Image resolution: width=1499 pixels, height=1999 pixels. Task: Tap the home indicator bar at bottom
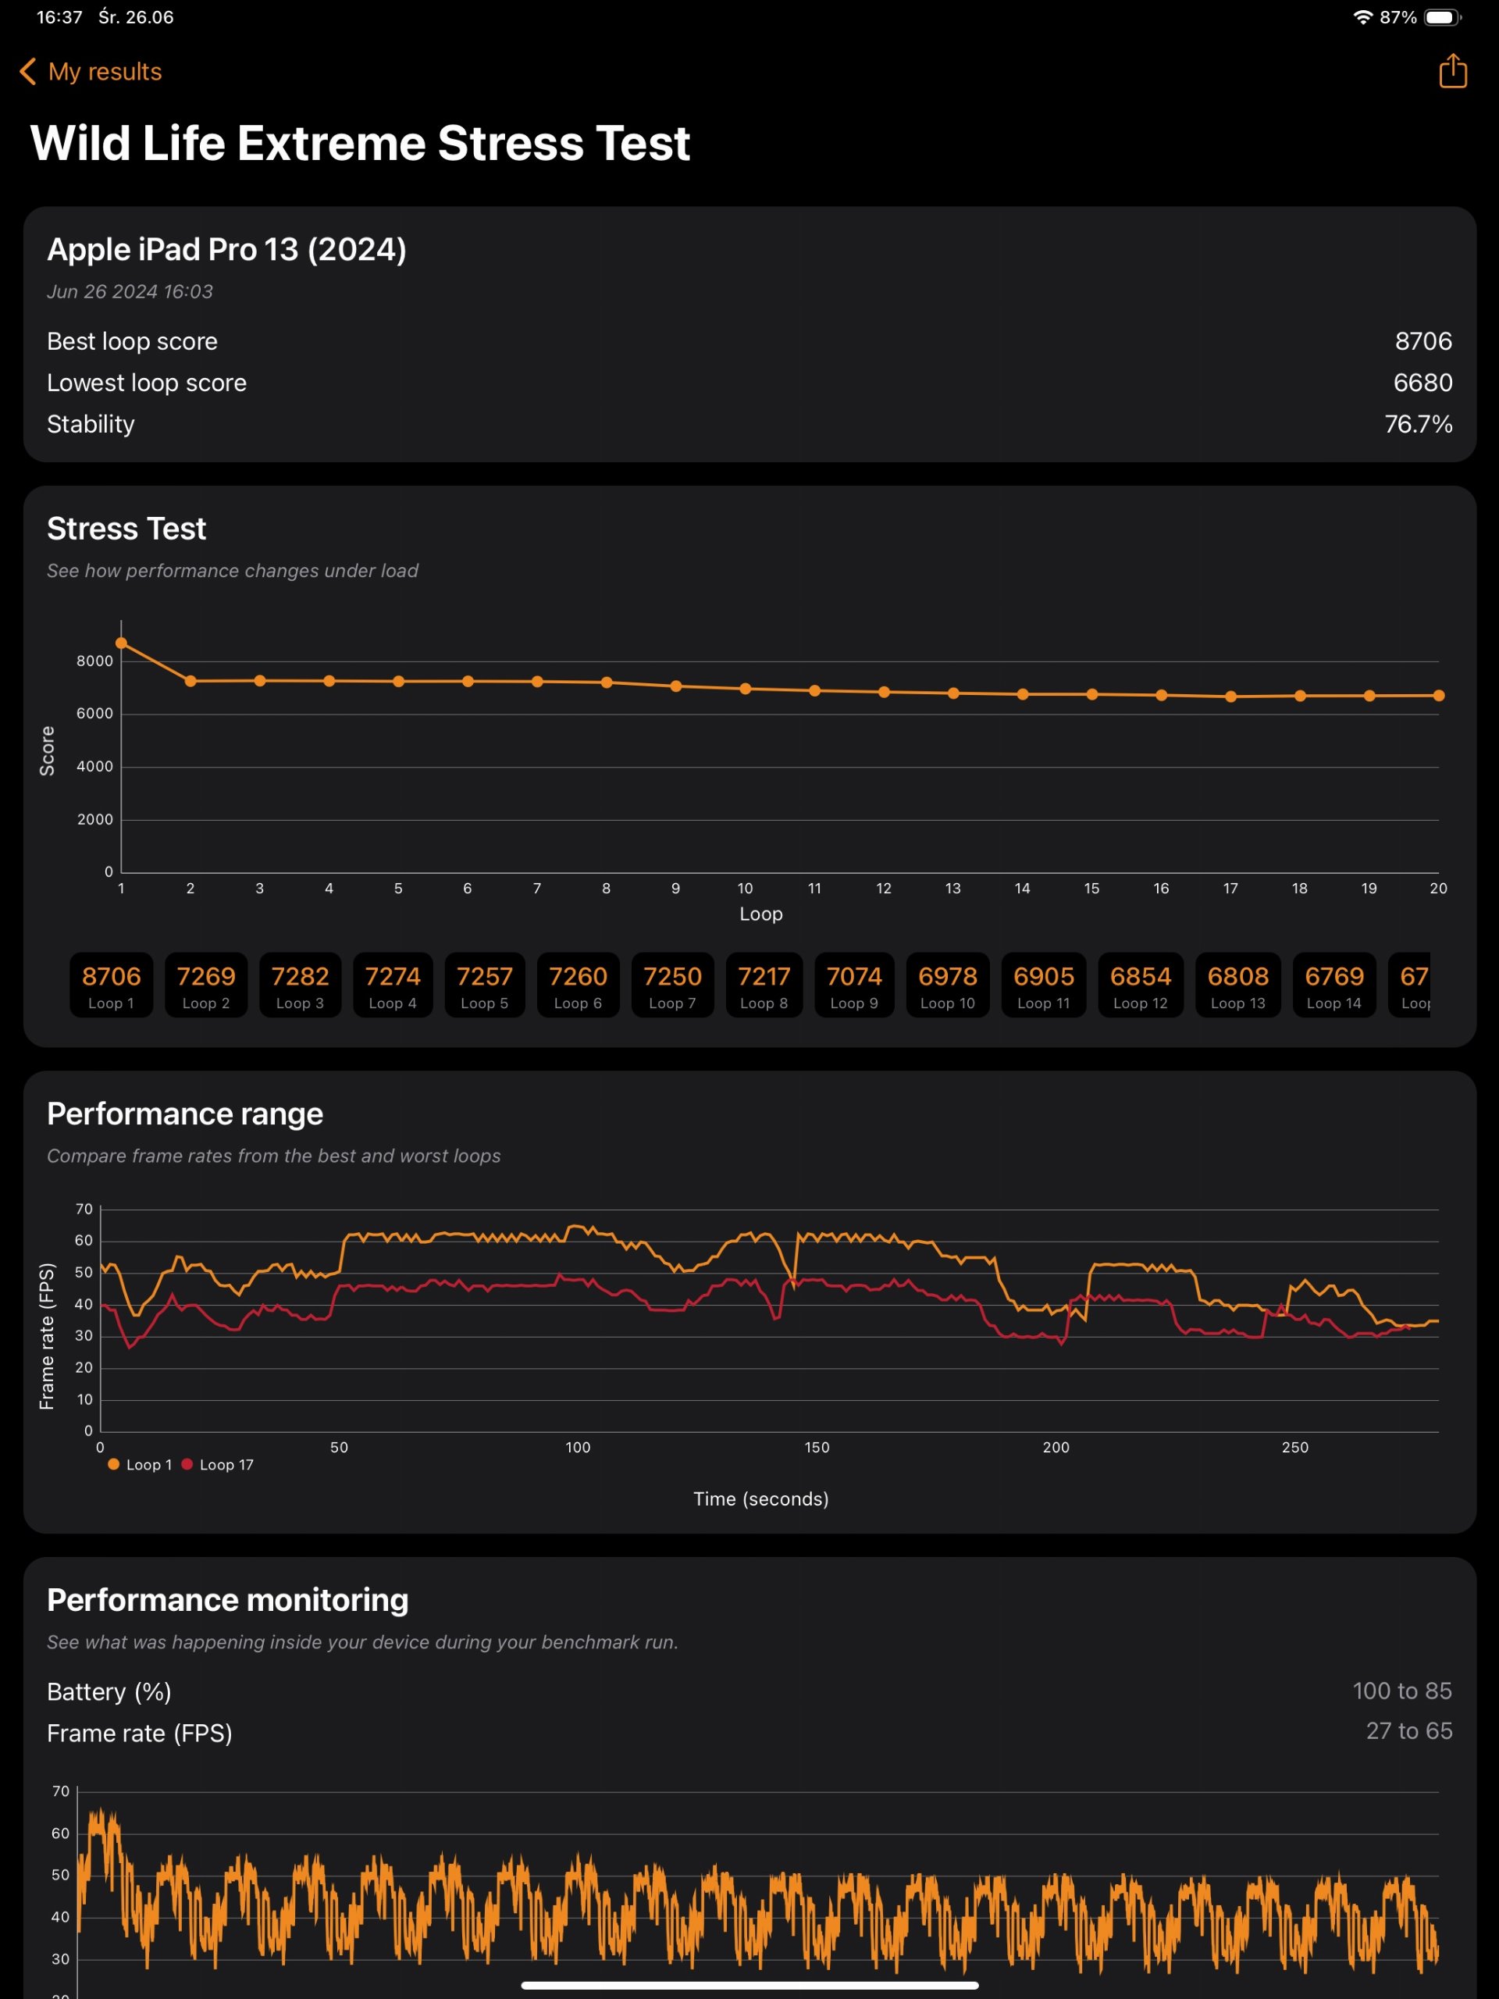(749, 1986)
